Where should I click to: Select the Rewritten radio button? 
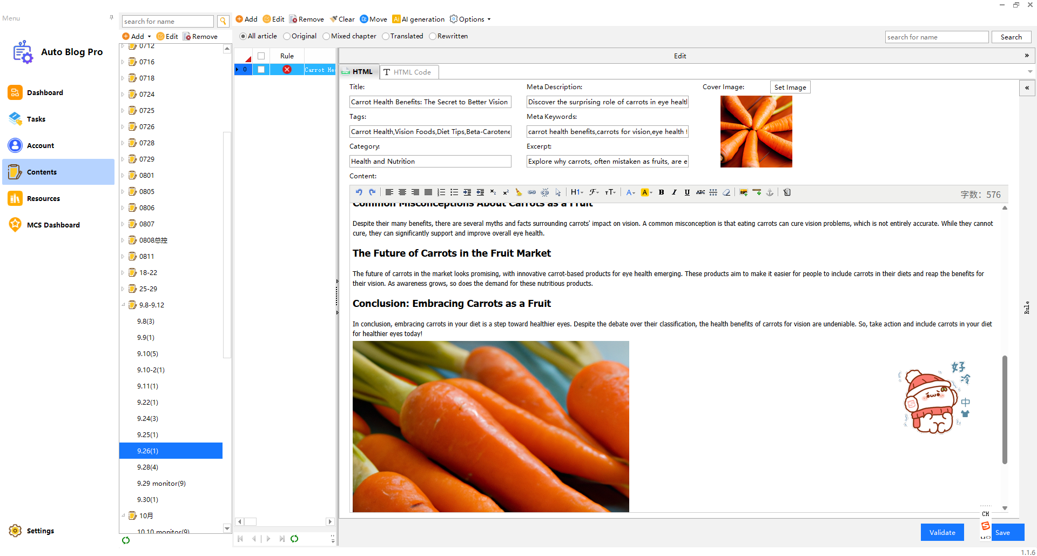pyautogui.click(x=433, y=36)
